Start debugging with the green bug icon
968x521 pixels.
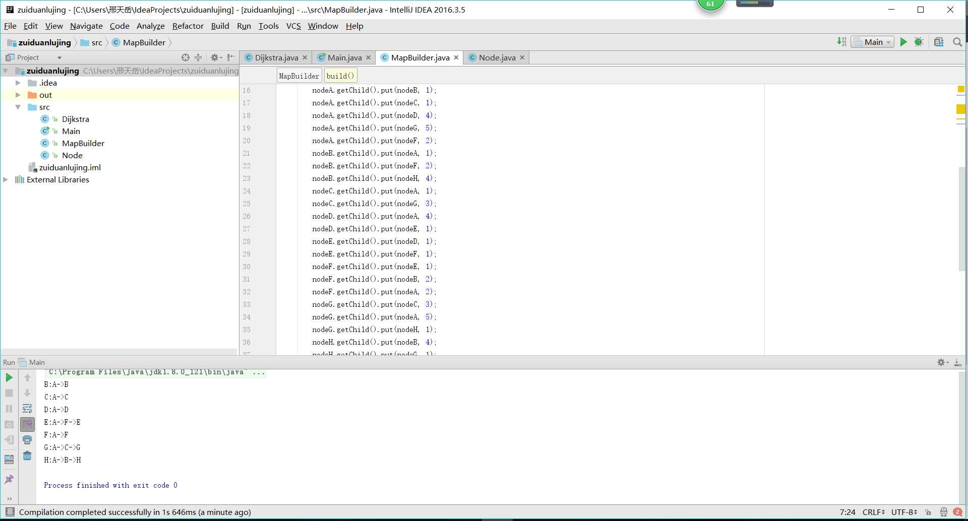coord(919,42)
